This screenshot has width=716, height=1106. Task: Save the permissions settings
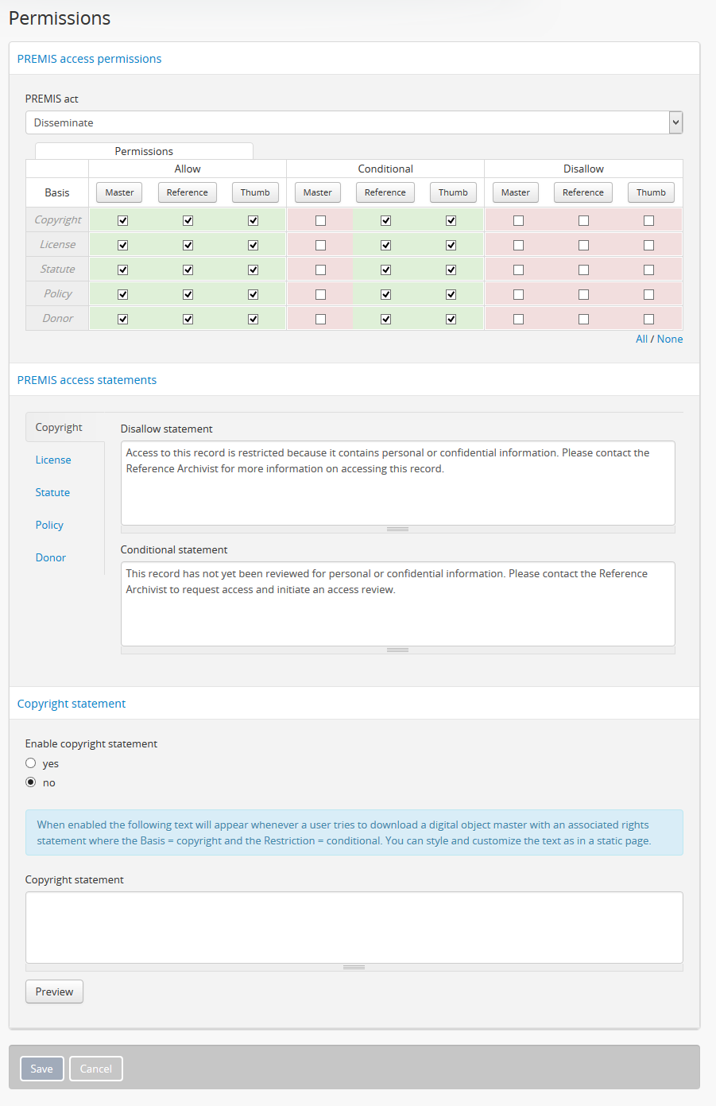(41, 1069)
